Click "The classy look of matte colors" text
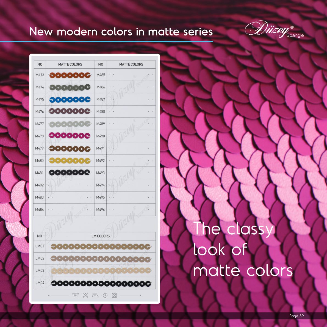This screenshot has width=327, height=327. click(243, 250)
